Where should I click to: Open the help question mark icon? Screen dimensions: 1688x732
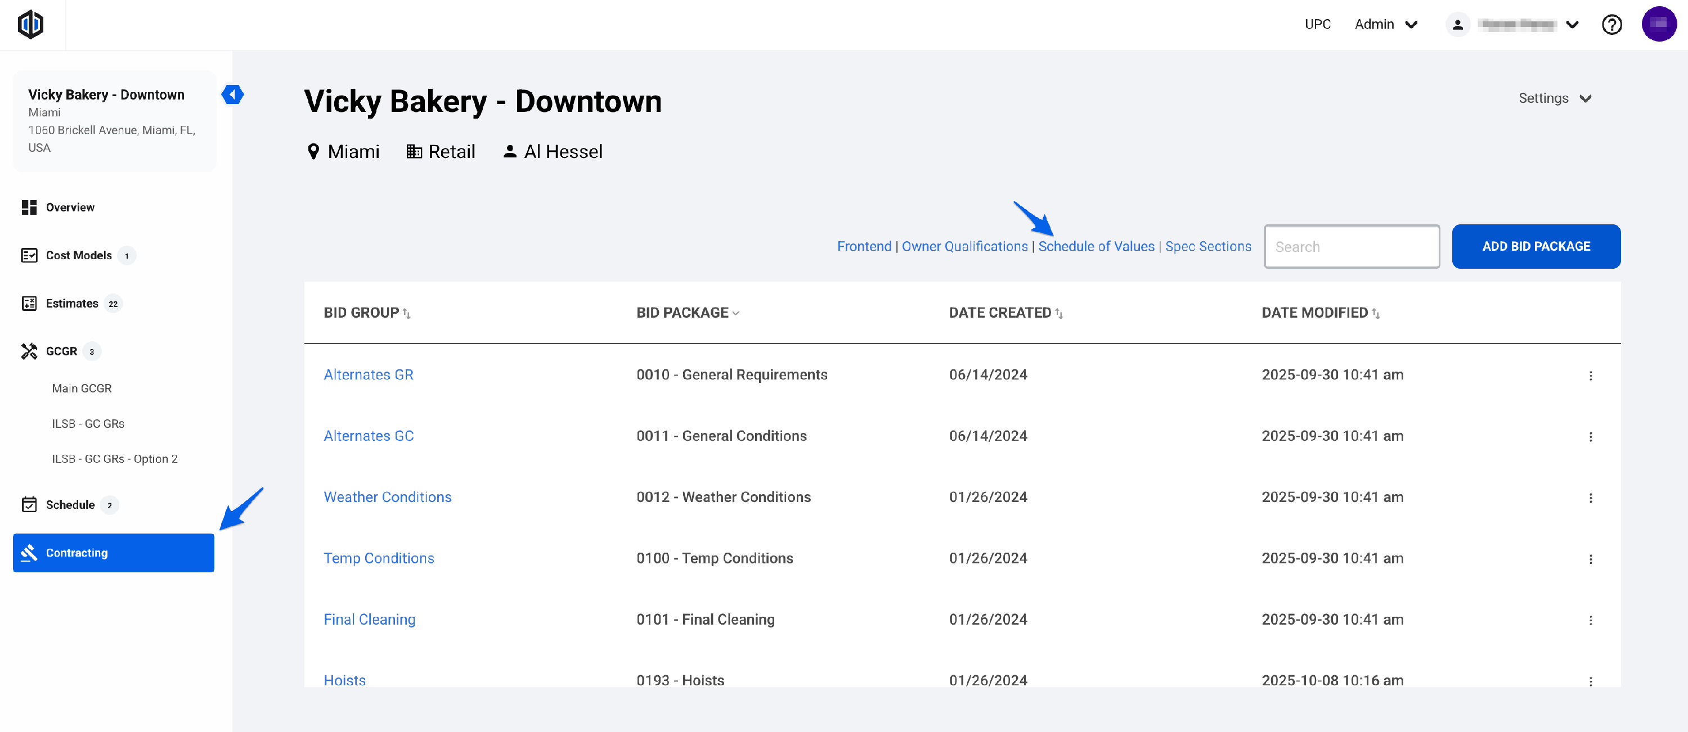(x=1611, y=25)
